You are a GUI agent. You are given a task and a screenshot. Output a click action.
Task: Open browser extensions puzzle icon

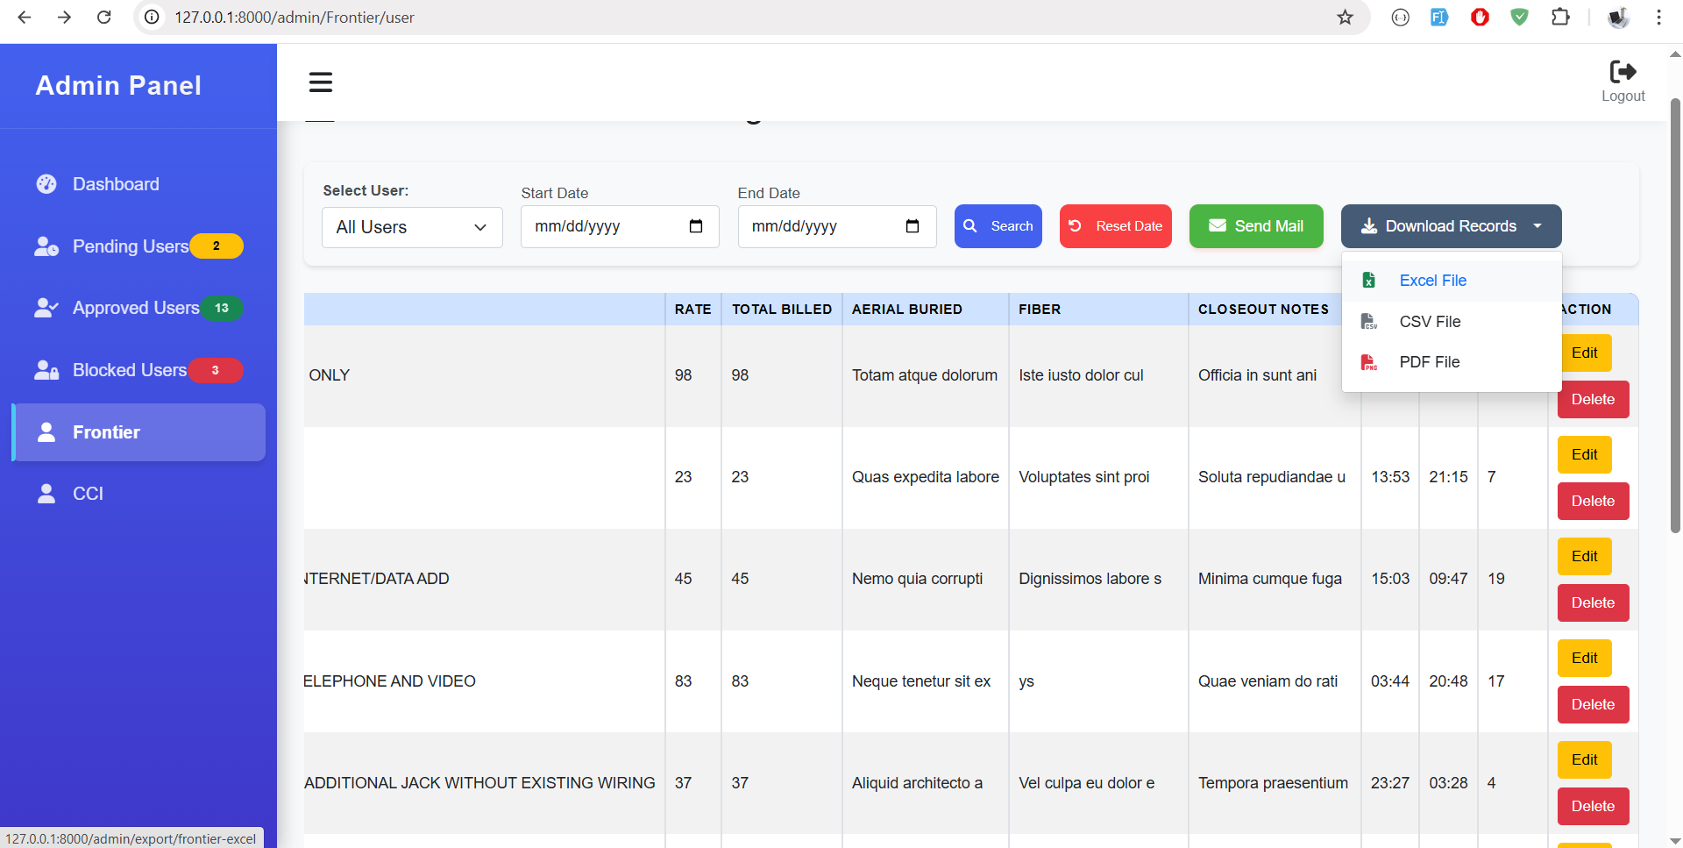pos(1560,18)
